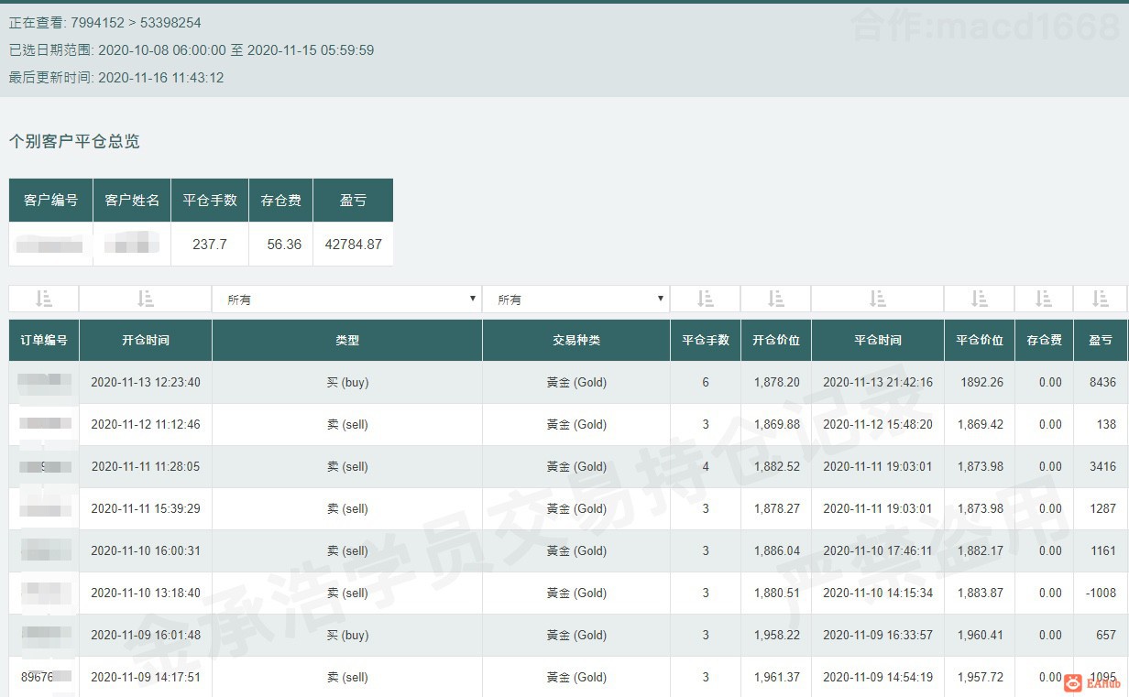Image resolution: width=1129 pixels, height=697 pixels.
Task: Select summary profit value 42784.87
Action: coord(353,245)
